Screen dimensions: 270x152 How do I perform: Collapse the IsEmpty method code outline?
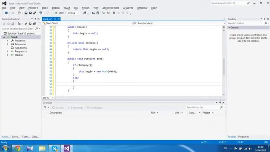55,43
